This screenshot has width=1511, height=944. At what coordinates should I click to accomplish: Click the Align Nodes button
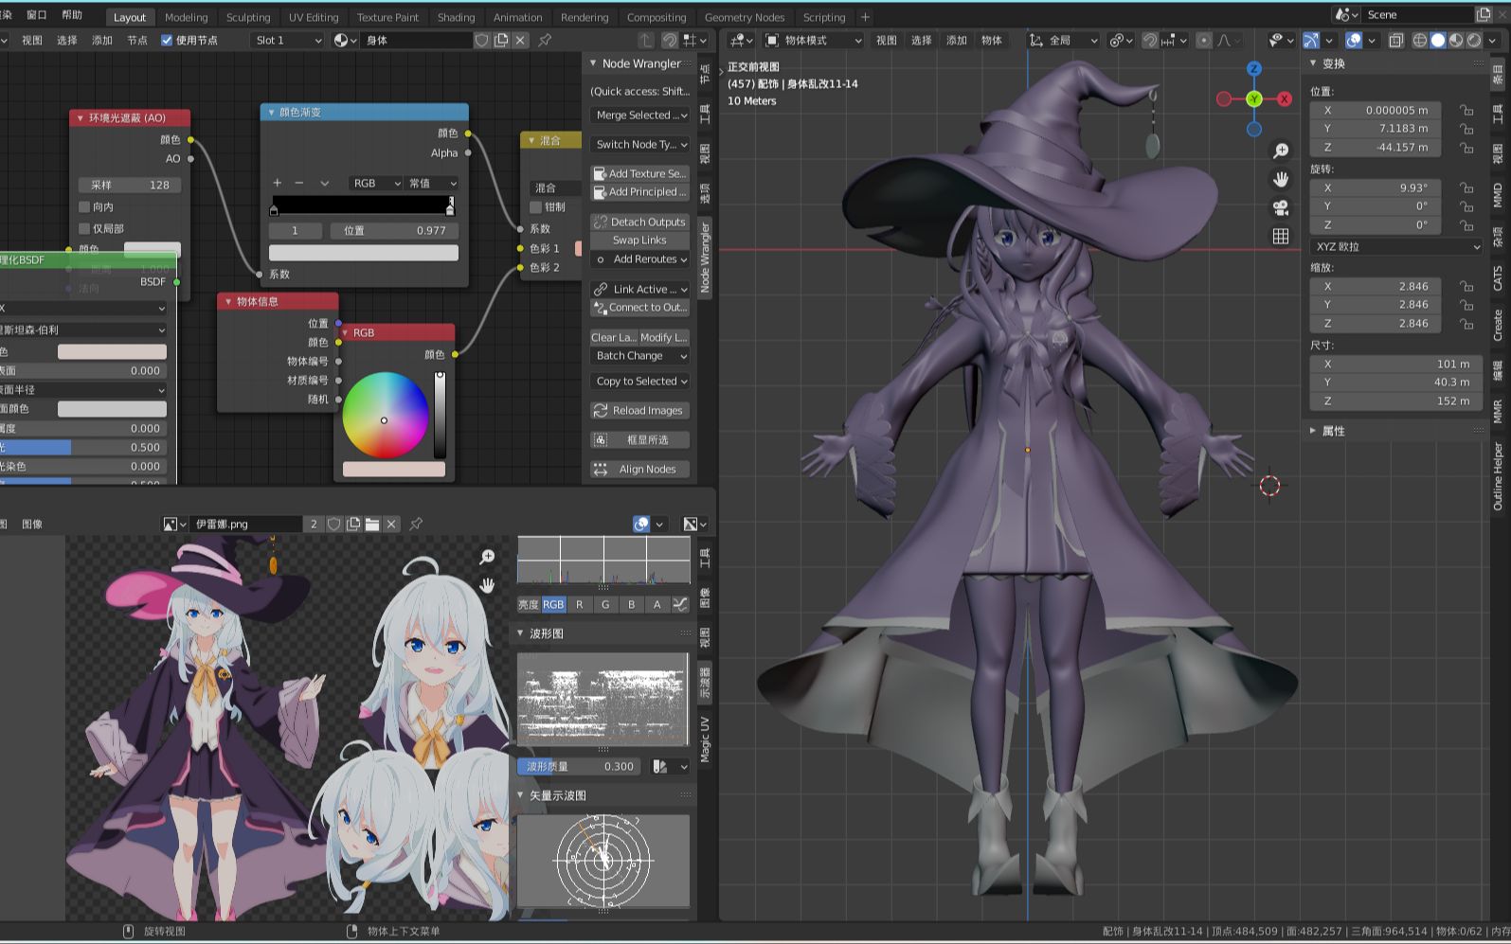(x=639, y=470)
